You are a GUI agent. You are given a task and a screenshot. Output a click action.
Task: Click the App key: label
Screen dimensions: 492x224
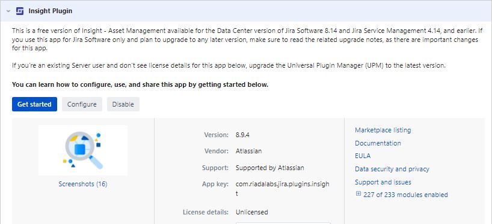[x=215, y=184]
